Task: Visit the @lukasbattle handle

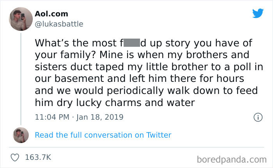Action: (59, 24)
